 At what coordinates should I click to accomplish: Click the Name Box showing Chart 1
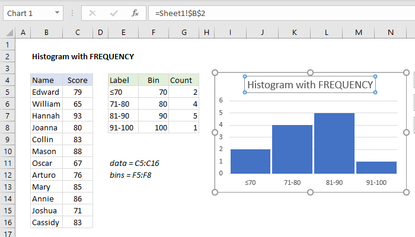click(33, 13)
